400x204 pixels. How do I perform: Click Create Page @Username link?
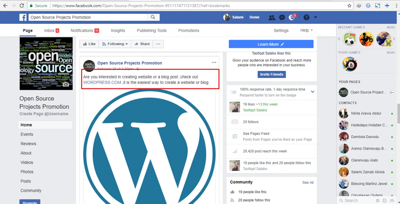click(x=44, y=114)
